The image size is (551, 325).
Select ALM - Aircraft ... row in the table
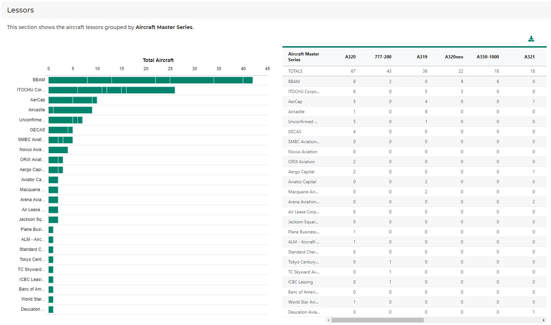point(414,242)
